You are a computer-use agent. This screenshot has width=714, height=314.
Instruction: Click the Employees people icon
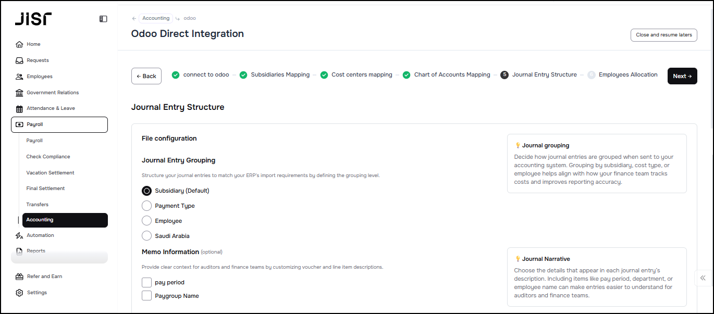pyautogui.click(x=19, y=77)
